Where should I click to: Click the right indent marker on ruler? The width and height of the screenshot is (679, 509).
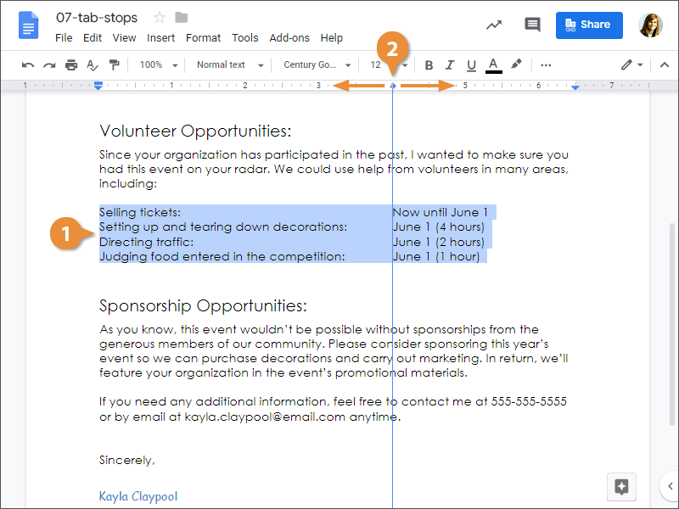coord(575,87)
